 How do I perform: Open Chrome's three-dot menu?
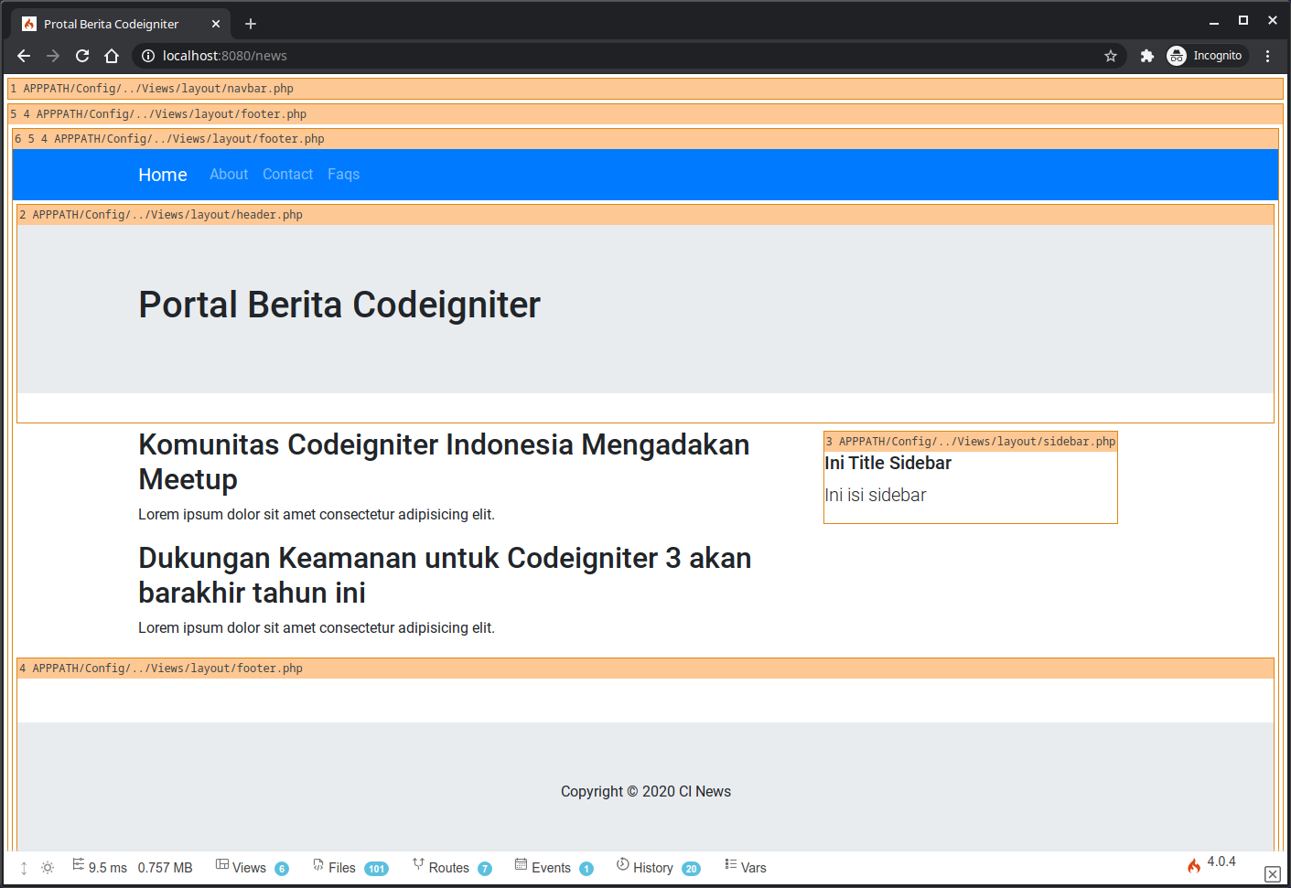[x=1267, y=56]
